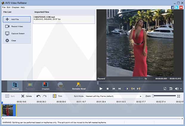
Task: Go to previous frame
Action: 114,89
